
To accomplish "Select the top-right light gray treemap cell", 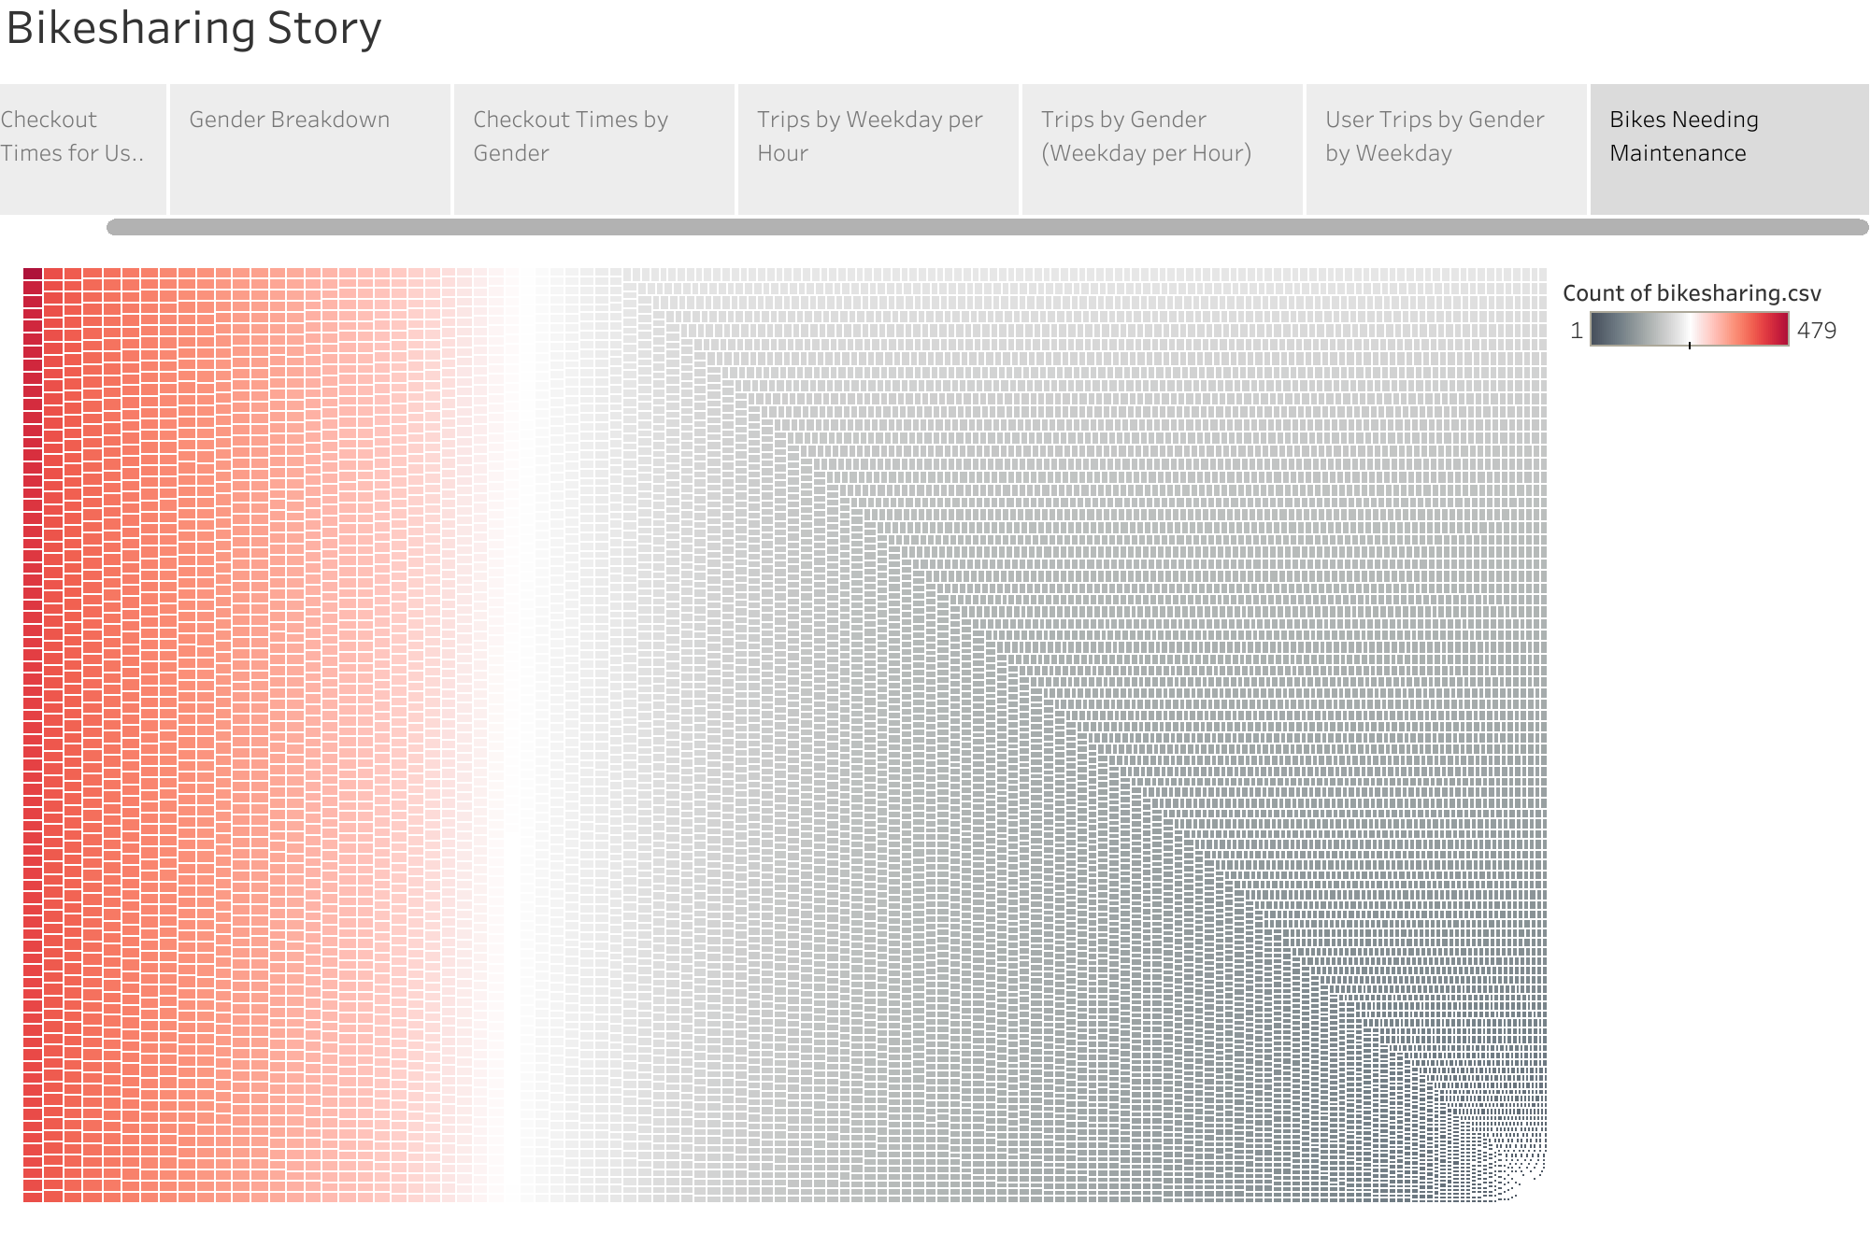I will [x=1542, y=274].
